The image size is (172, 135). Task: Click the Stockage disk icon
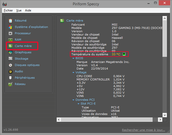10,59
